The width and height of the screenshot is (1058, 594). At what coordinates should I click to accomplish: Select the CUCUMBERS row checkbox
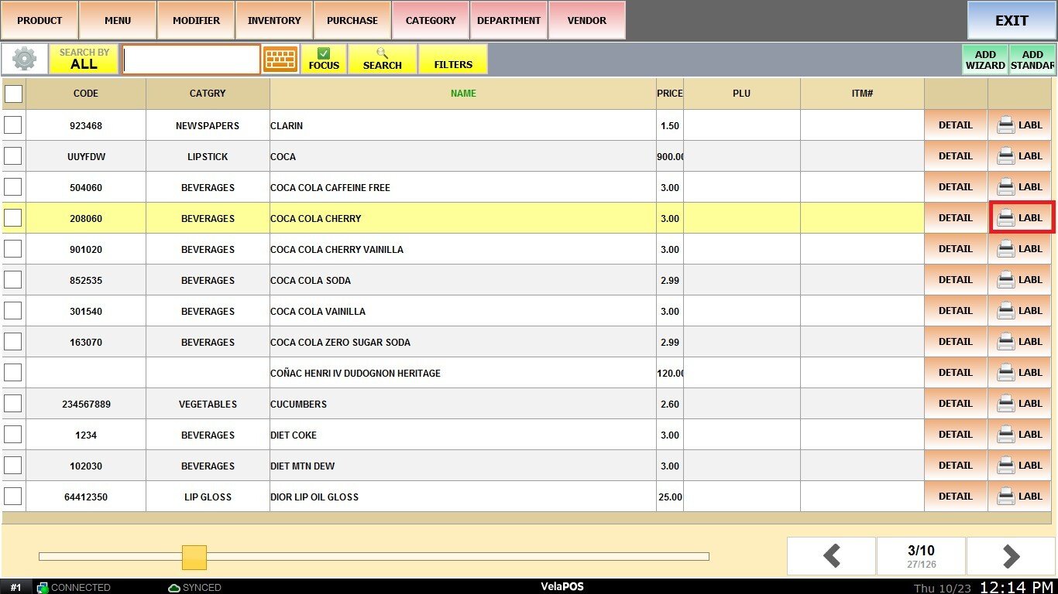13,404
